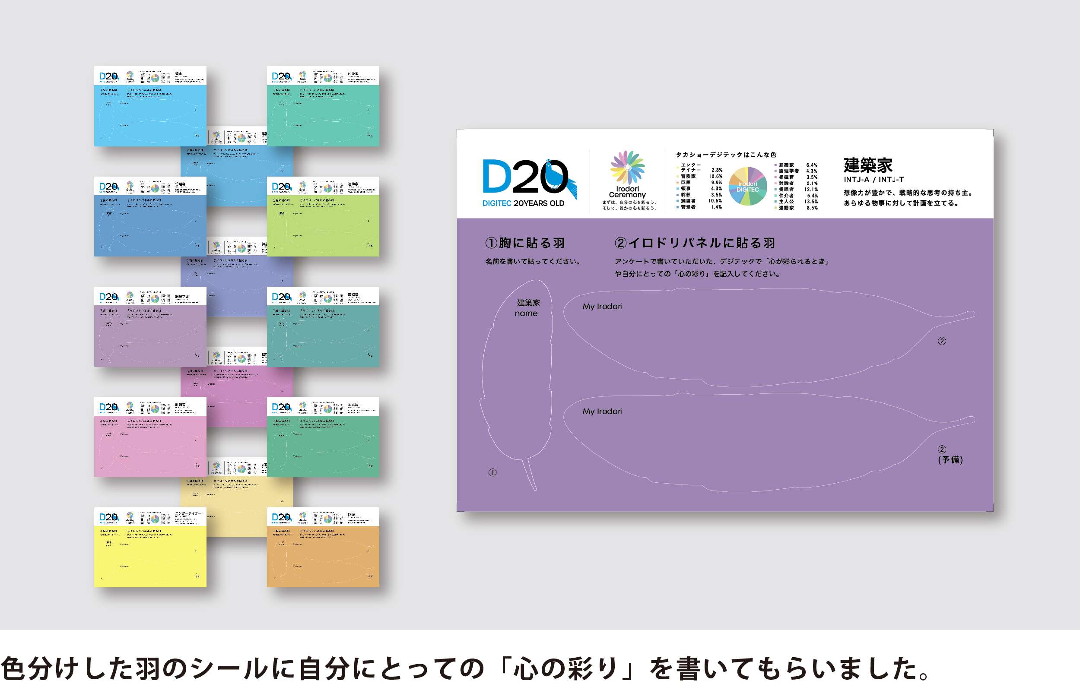The height and width of the screenshot is (684, 1080).
Task: Select the orange 巨匠 card thumbnail
Action: [323, 556]
